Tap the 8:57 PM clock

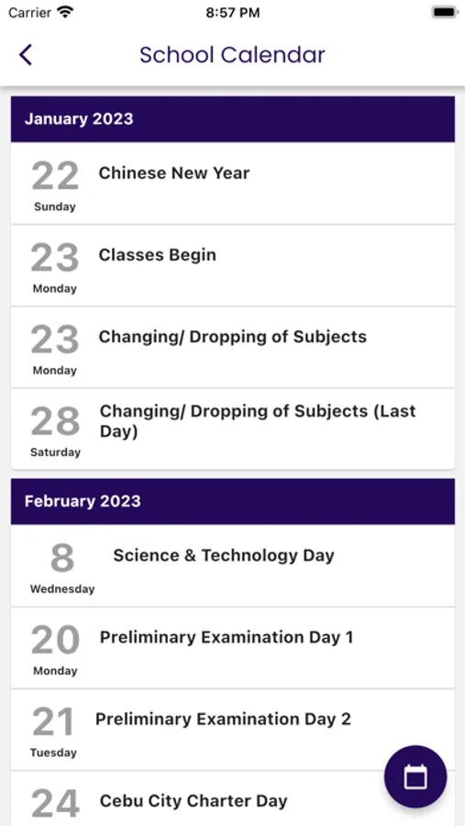point(232,13)
